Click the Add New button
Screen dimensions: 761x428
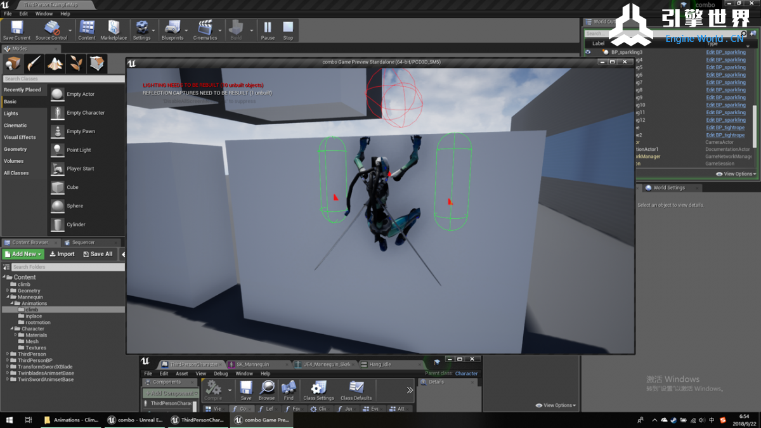(x=23, y=254)
